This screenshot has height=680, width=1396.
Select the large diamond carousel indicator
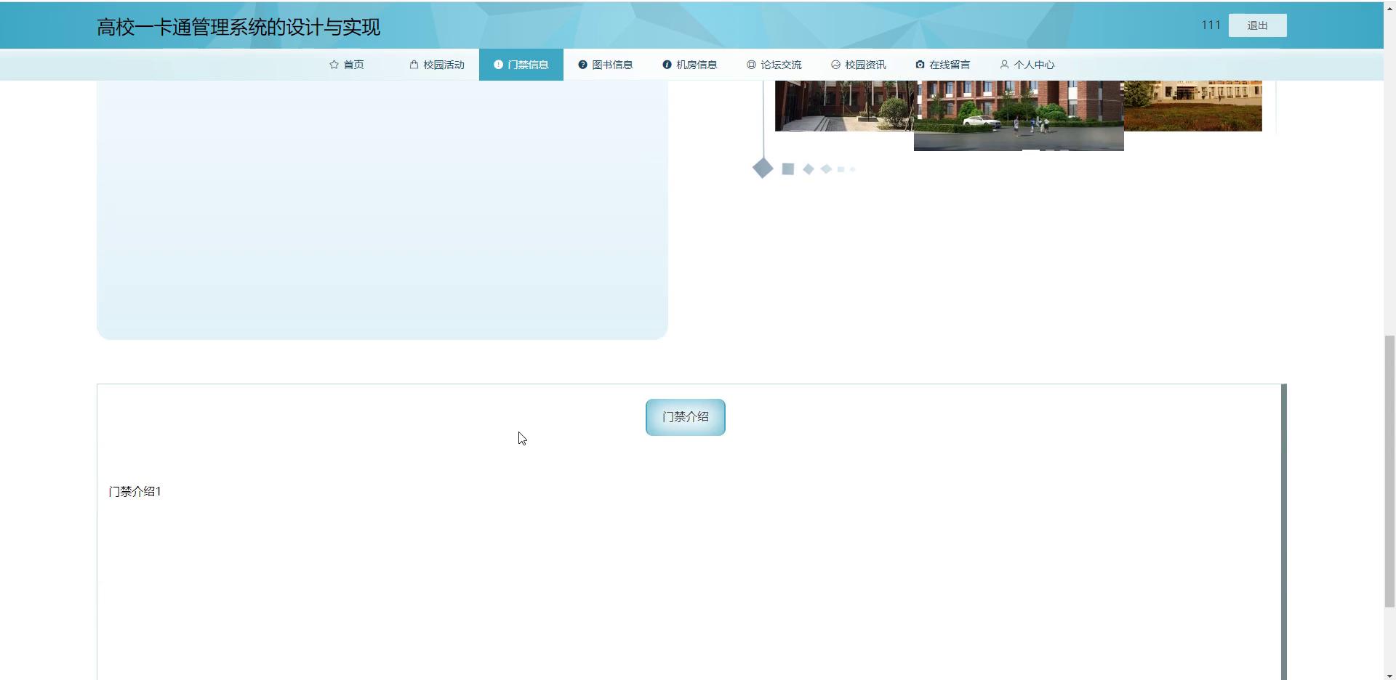coord(763,169)
